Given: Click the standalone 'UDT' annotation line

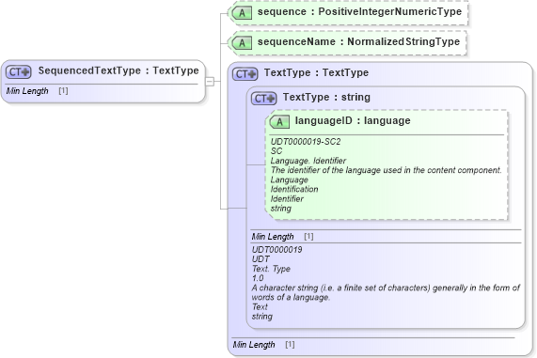Looking at the screenshot, I should [x=261, y=259].
